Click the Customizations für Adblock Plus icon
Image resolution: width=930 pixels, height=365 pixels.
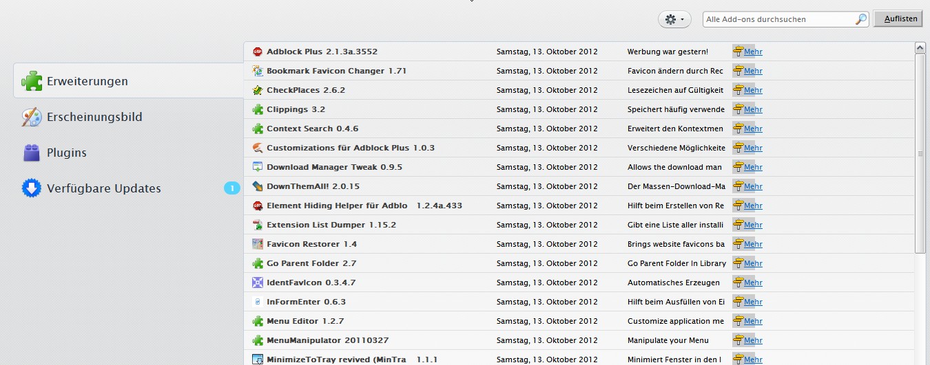tap(258, 148)
